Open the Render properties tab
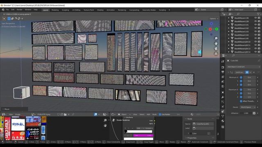Screen dimensions: 262x147 click(x=223, y=67)
